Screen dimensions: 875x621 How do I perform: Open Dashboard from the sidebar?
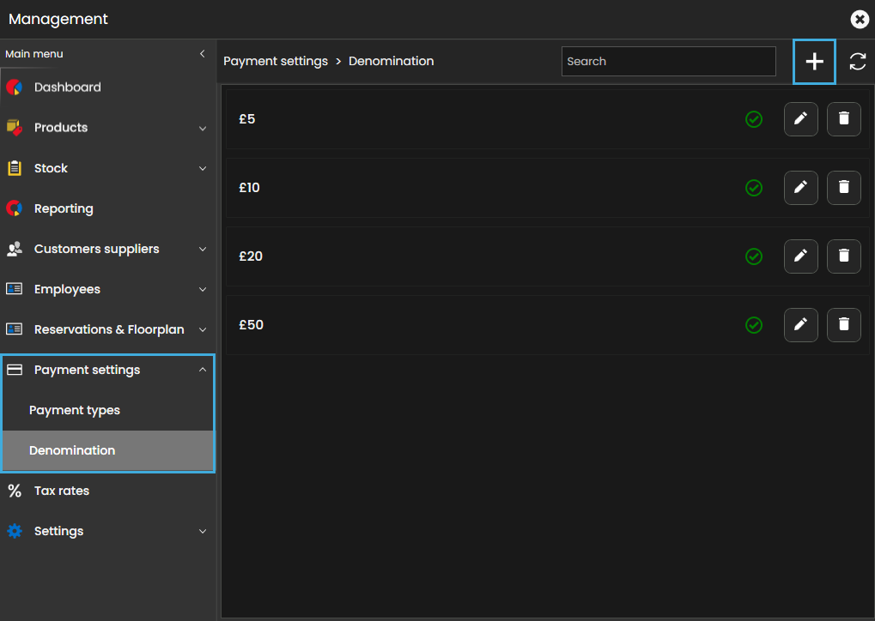coord(67,87)
